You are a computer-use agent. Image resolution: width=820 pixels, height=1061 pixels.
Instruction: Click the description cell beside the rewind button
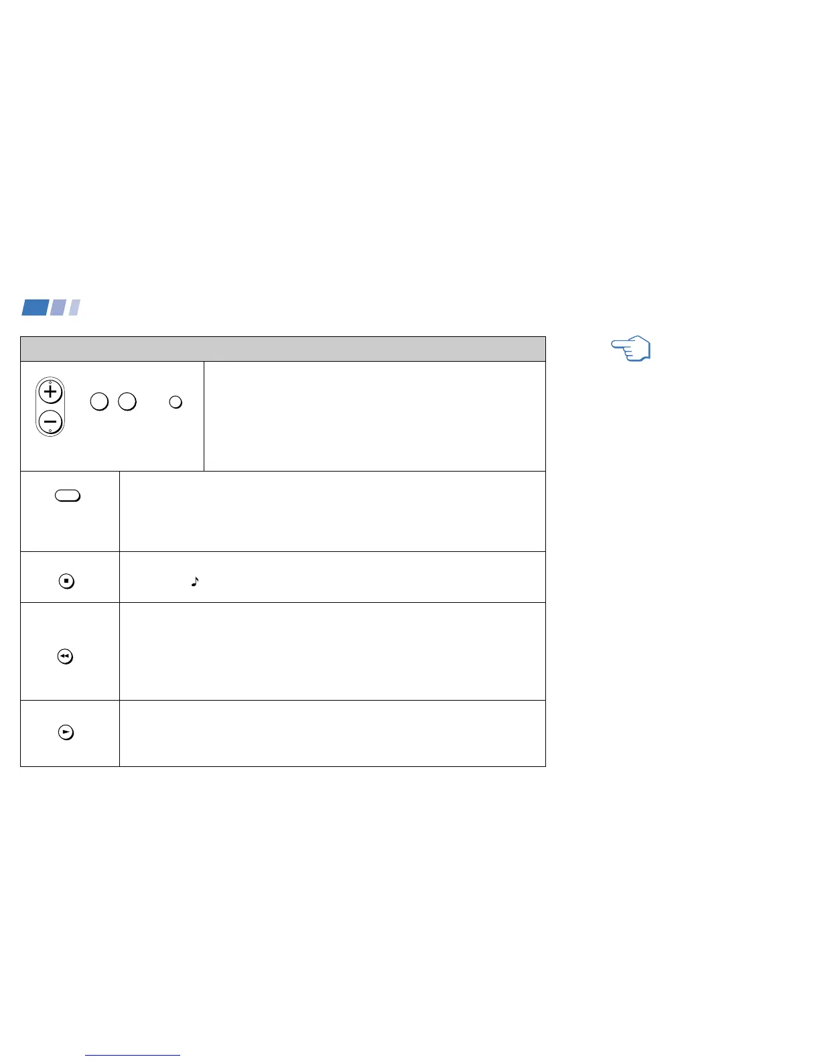click(x=332, y=652)
